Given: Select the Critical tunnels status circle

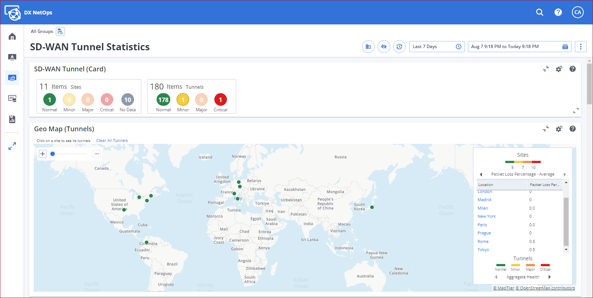Looking at the screenshot, I should pos(220,100).
